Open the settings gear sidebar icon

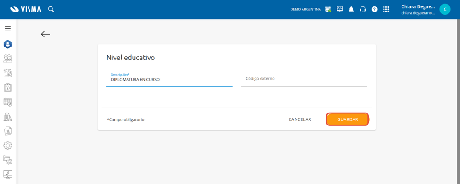click(x=8, y=146)
